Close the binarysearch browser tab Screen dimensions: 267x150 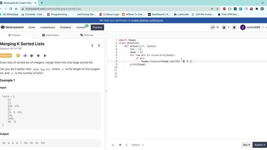[x=35, y=3]
